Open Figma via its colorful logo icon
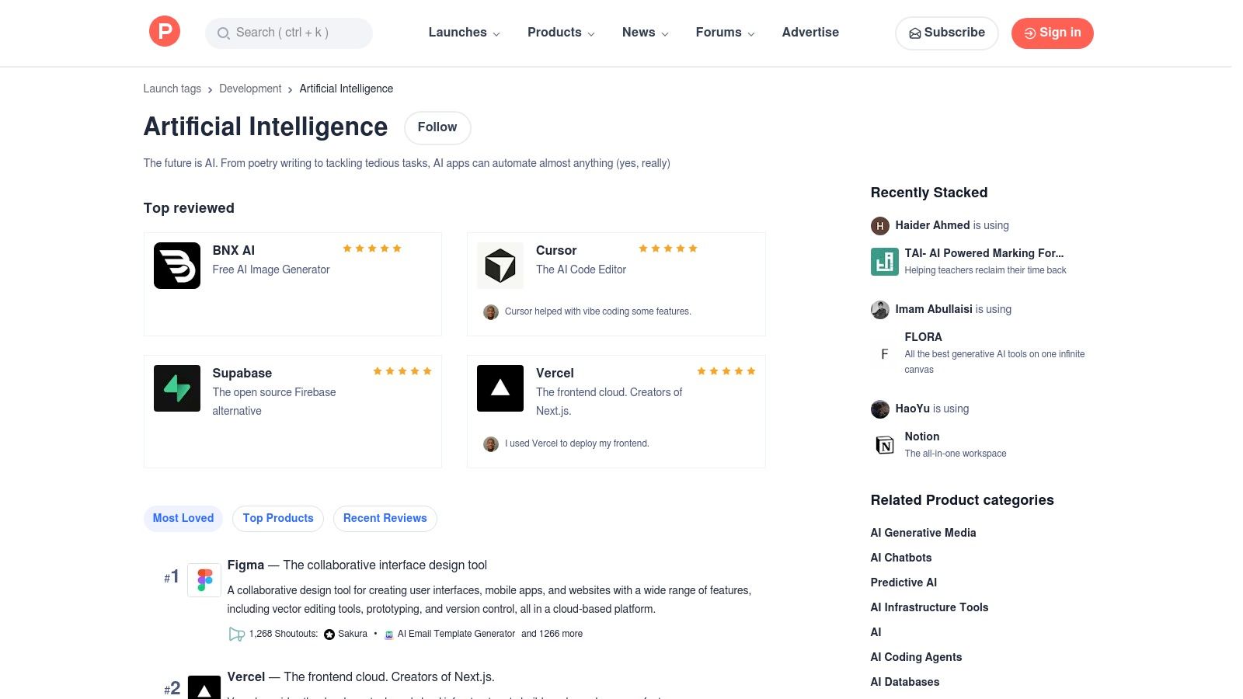 pos(204,578)
